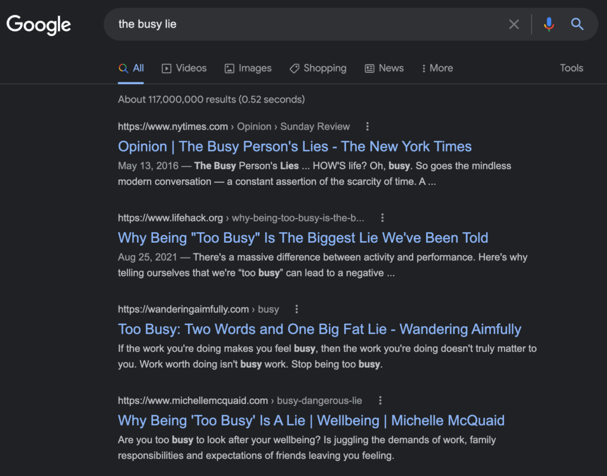
Task: Click the lifehack.org URL breadcrumb
Action: point(241,218)
